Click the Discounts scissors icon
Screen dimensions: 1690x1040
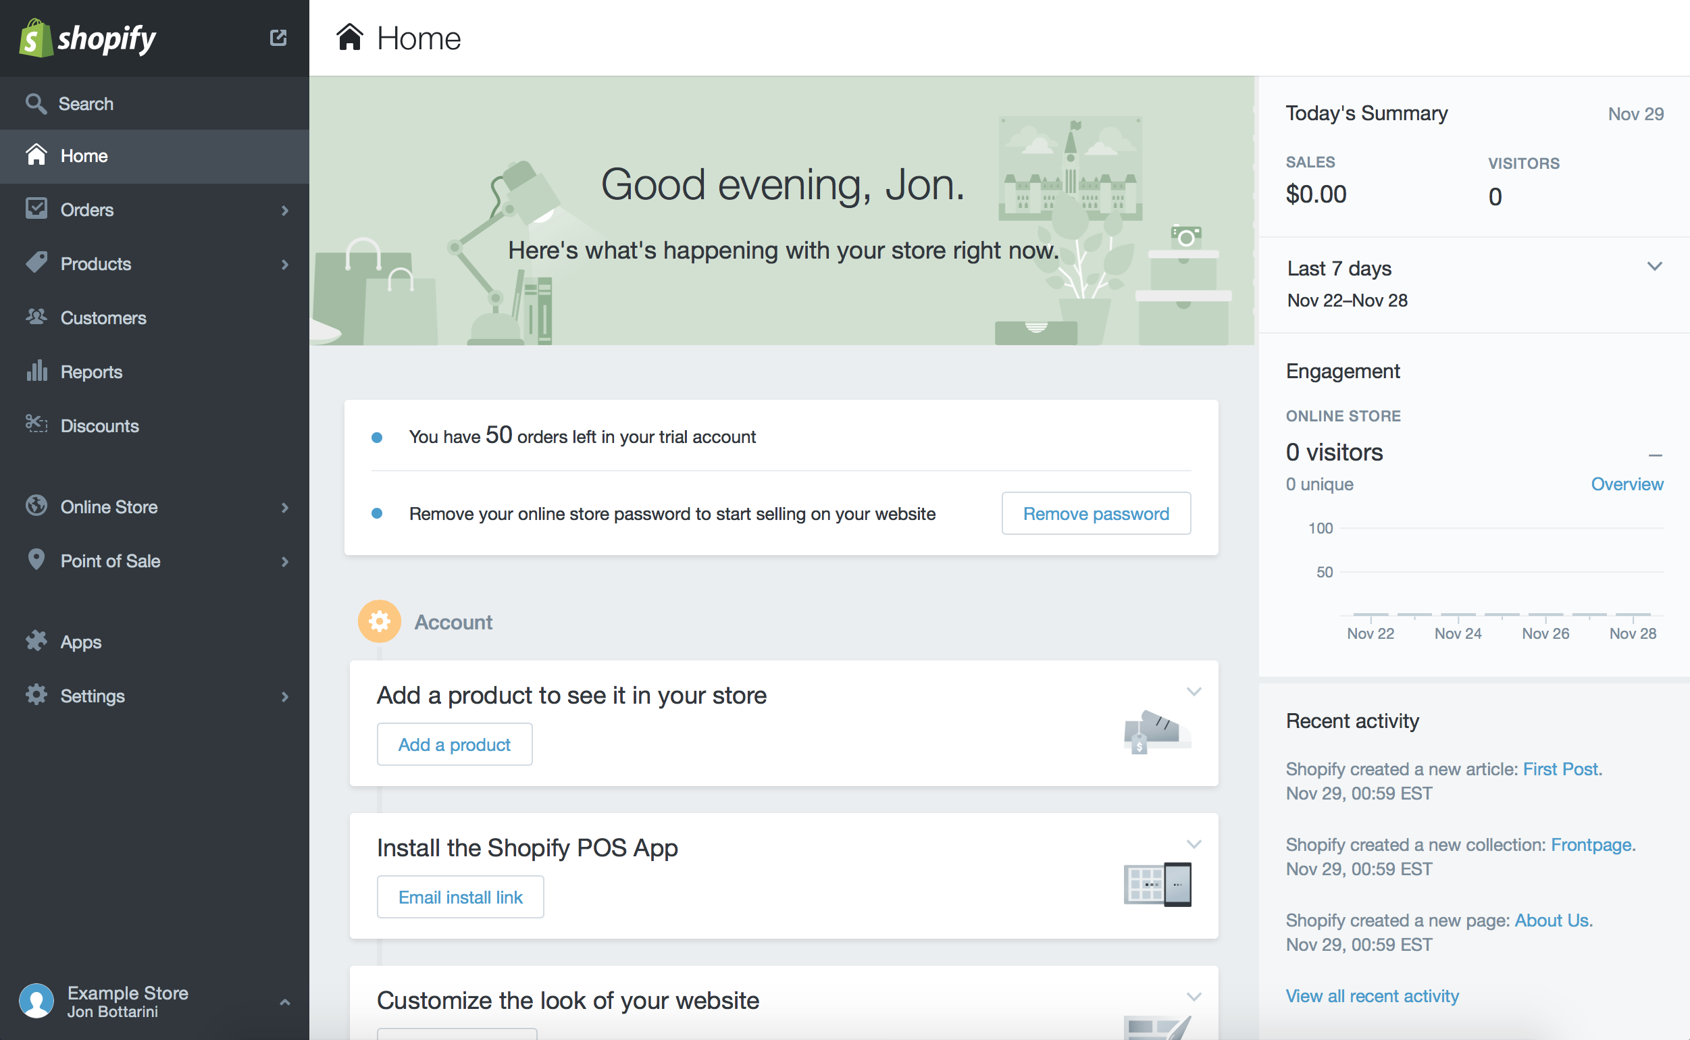click(x=36, y=423)
